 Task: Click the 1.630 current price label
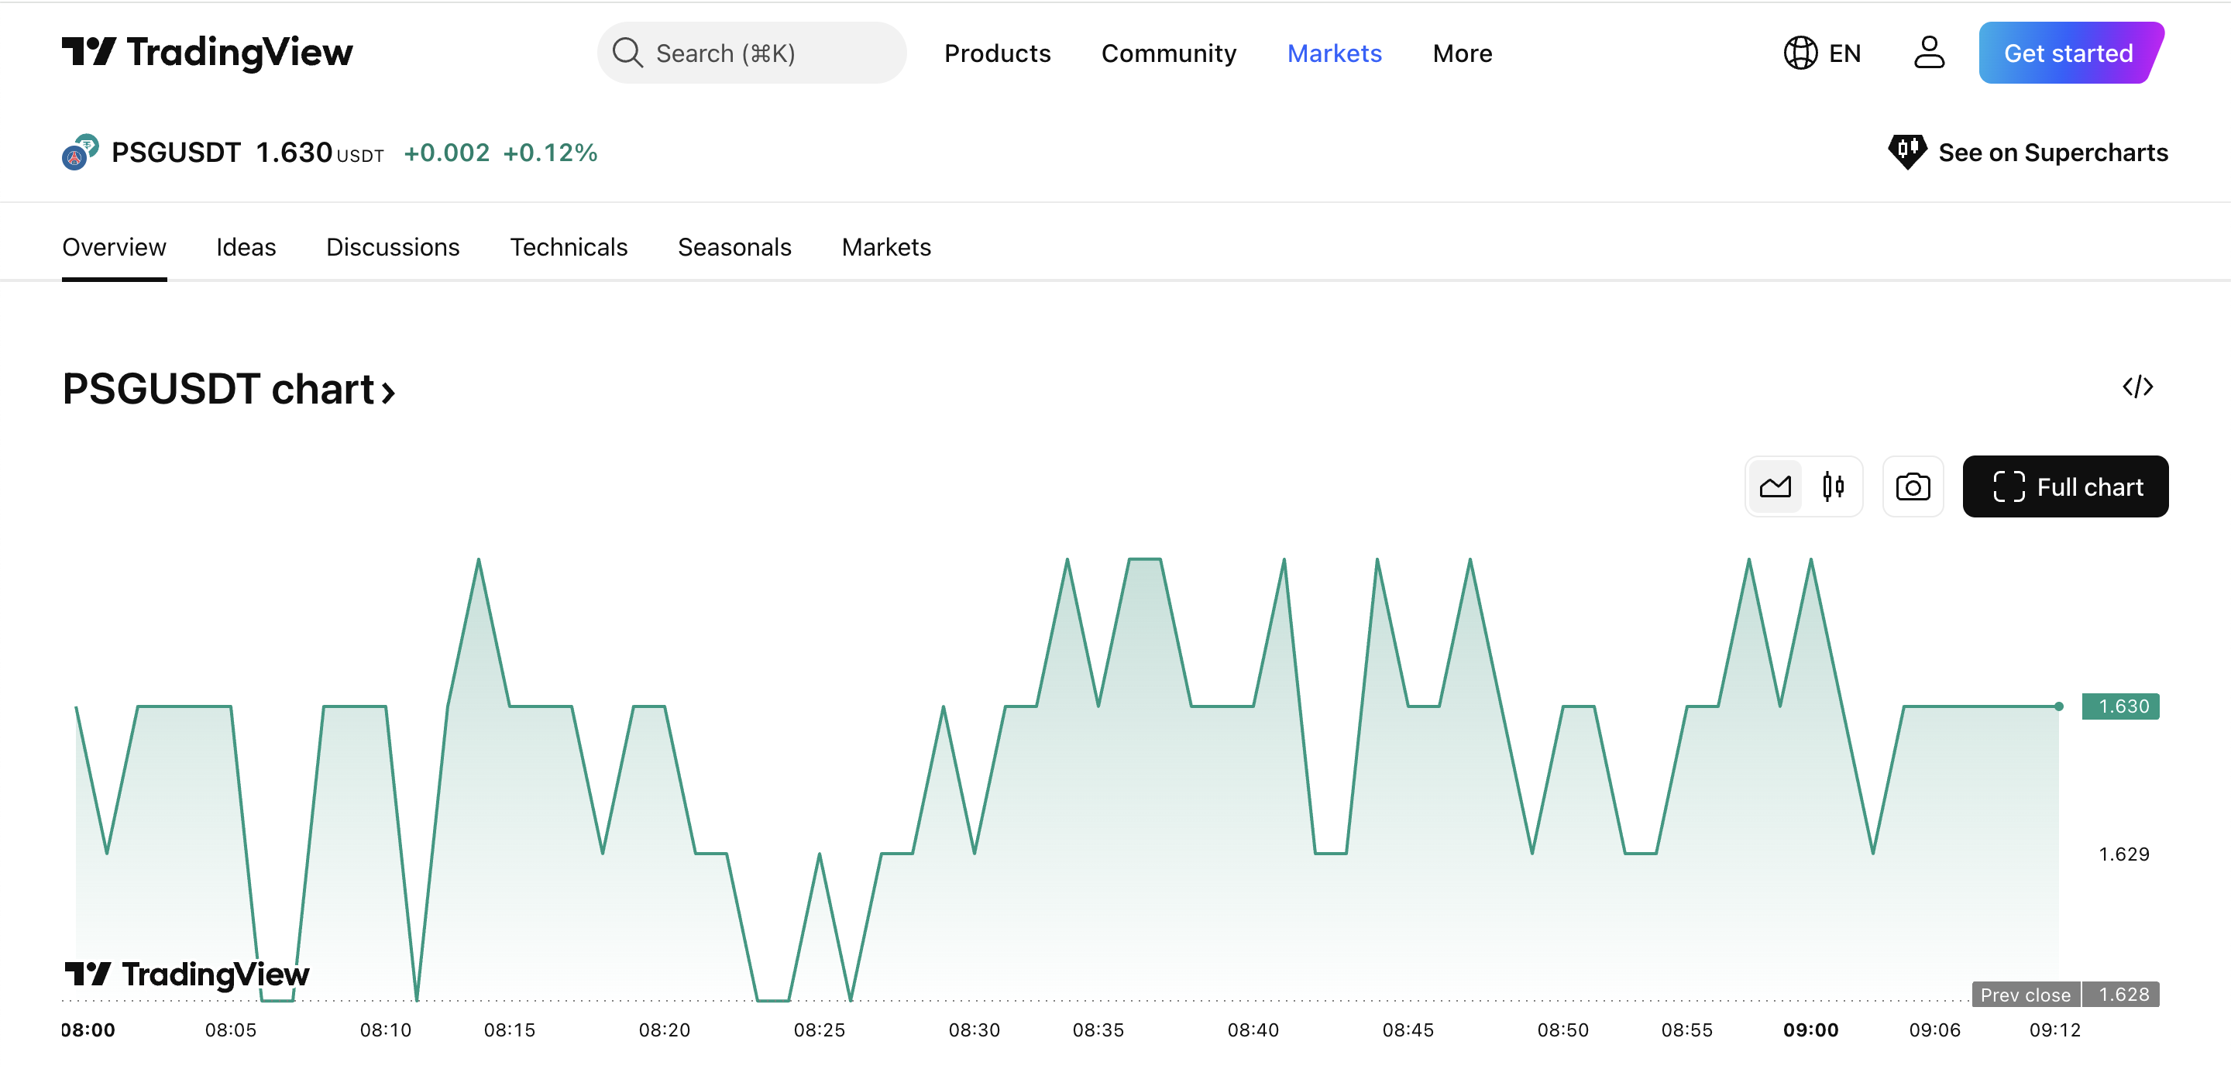[2119, 706]
